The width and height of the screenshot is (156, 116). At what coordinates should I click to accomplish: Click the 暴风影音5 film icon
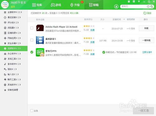40,40
